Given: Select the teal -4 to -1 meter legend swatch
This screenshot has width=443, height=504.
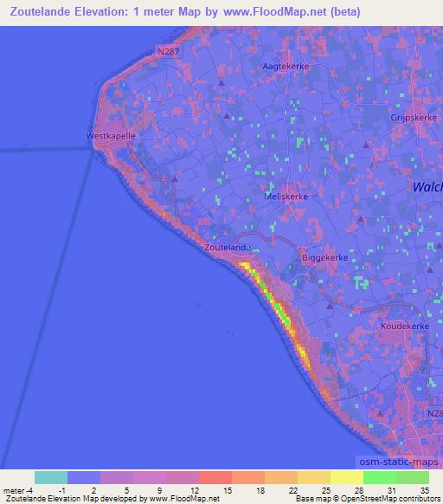Looking at the screenshot, I should pyautogui.click(x=51, y=478).
